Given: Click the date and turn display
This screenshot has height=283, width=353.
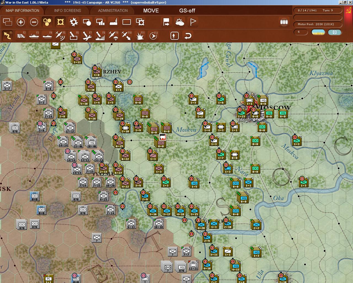Looking at the screenshot, I should point(318,10).
